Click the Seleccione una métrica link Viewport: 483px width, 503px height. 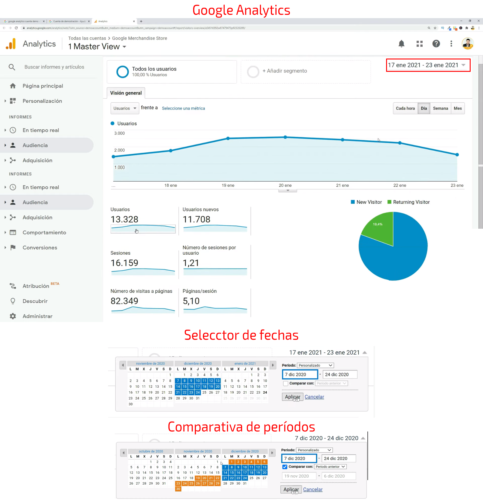click(183, 108)
